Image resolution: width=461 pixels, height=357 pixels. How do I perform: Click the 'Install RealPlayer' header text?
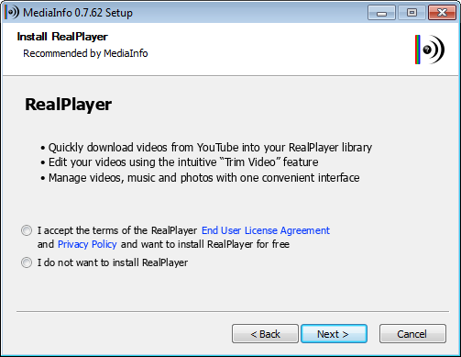(x=62, y=37)
